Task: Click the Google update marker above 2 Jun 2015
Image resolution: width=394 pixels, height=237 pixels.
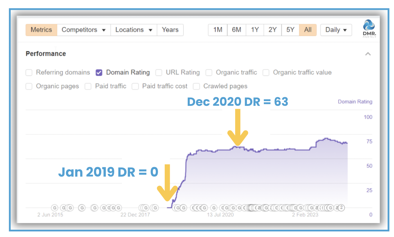Action: (55, 208)
